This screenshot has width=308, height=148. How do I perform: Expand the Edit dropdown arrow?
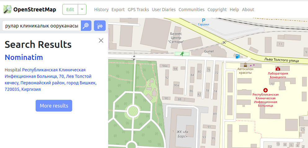82,9
